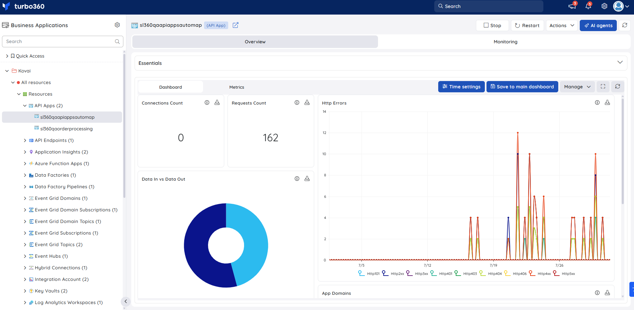Open the announcements megaphone icon
The height and width of the screenshot is (310, 634).
pyautogui.click(x=572, y=6)
